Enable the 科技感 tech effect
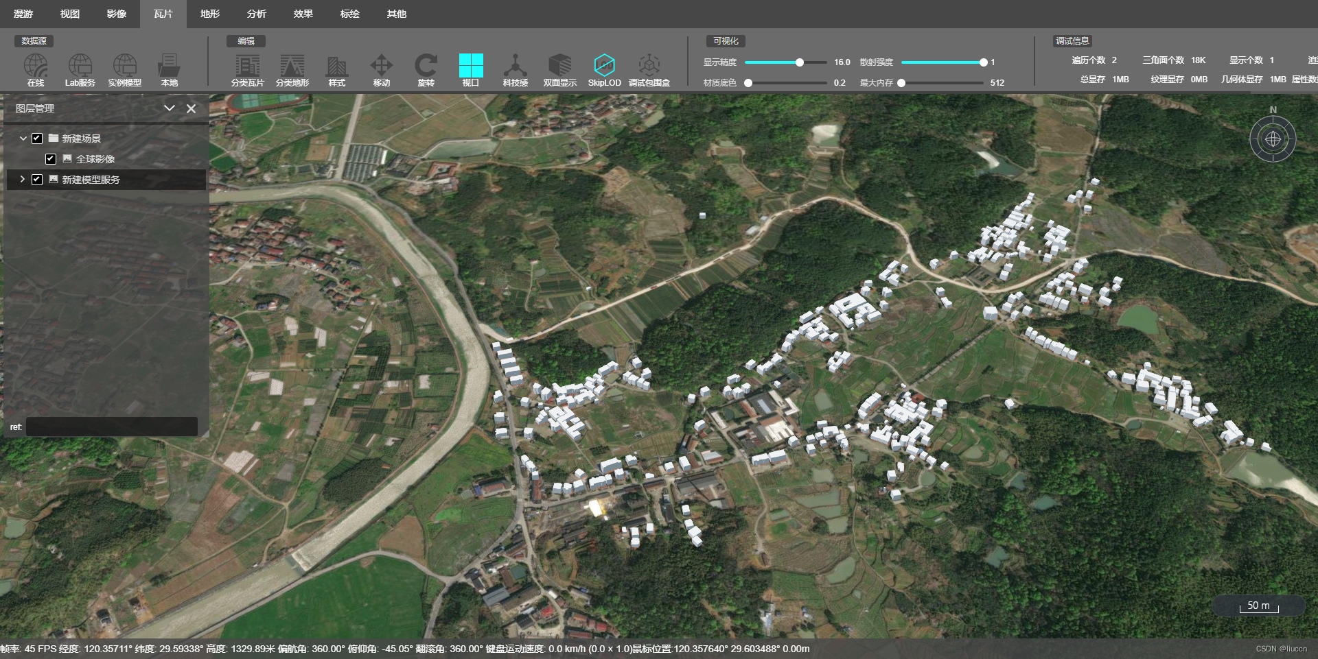The image size is (1318, 659). [x=516, y=70]
